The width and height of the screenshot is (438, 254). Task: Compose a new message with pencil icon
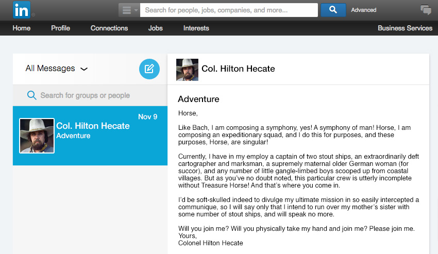pyautogui.click(x=149, y=69)
